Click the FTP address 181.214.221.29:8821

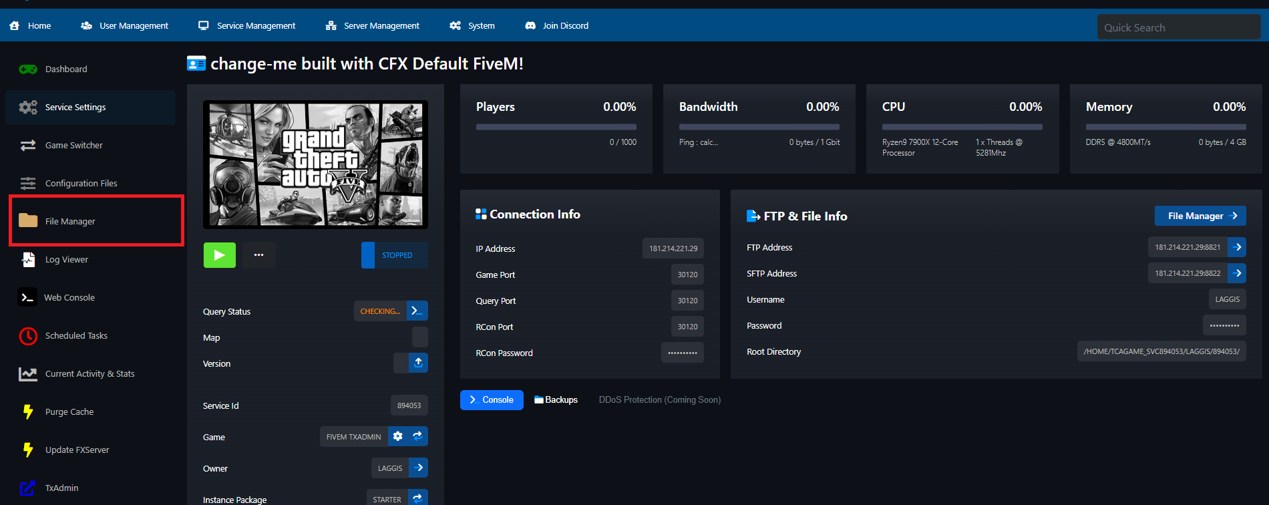1188,247
